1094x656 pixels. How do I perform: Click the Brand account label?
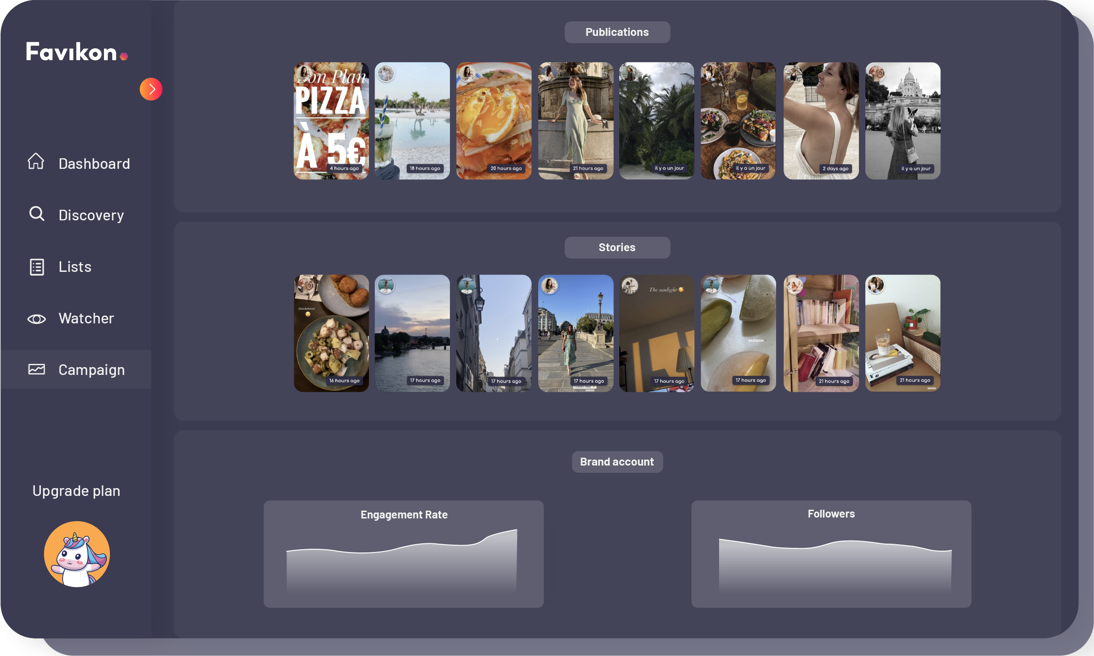click(617, 462)
